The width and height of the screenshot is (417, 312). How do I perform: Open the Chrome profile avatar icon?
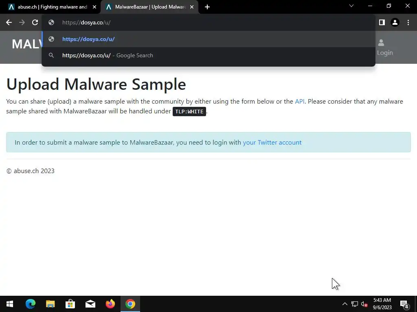pos(395,23)
